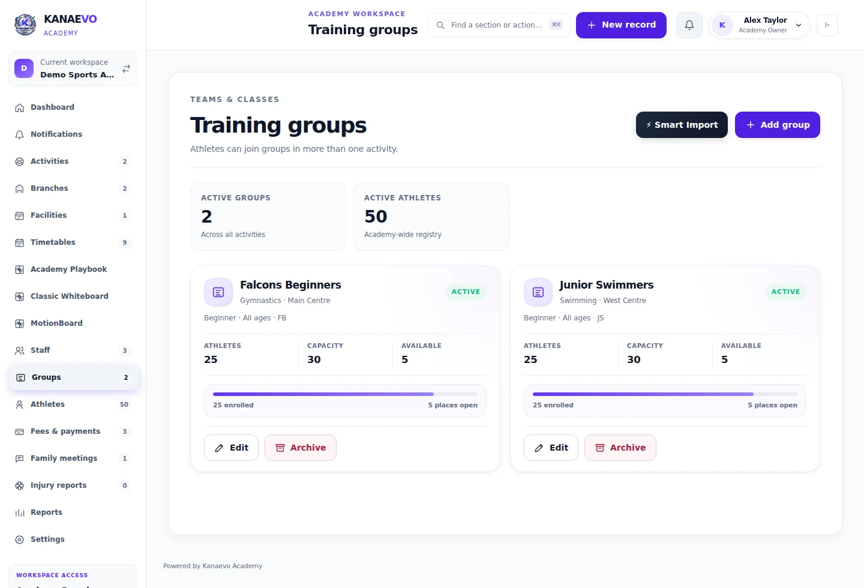Click the Dashboard home icon in sidebar

coord(19,107)
